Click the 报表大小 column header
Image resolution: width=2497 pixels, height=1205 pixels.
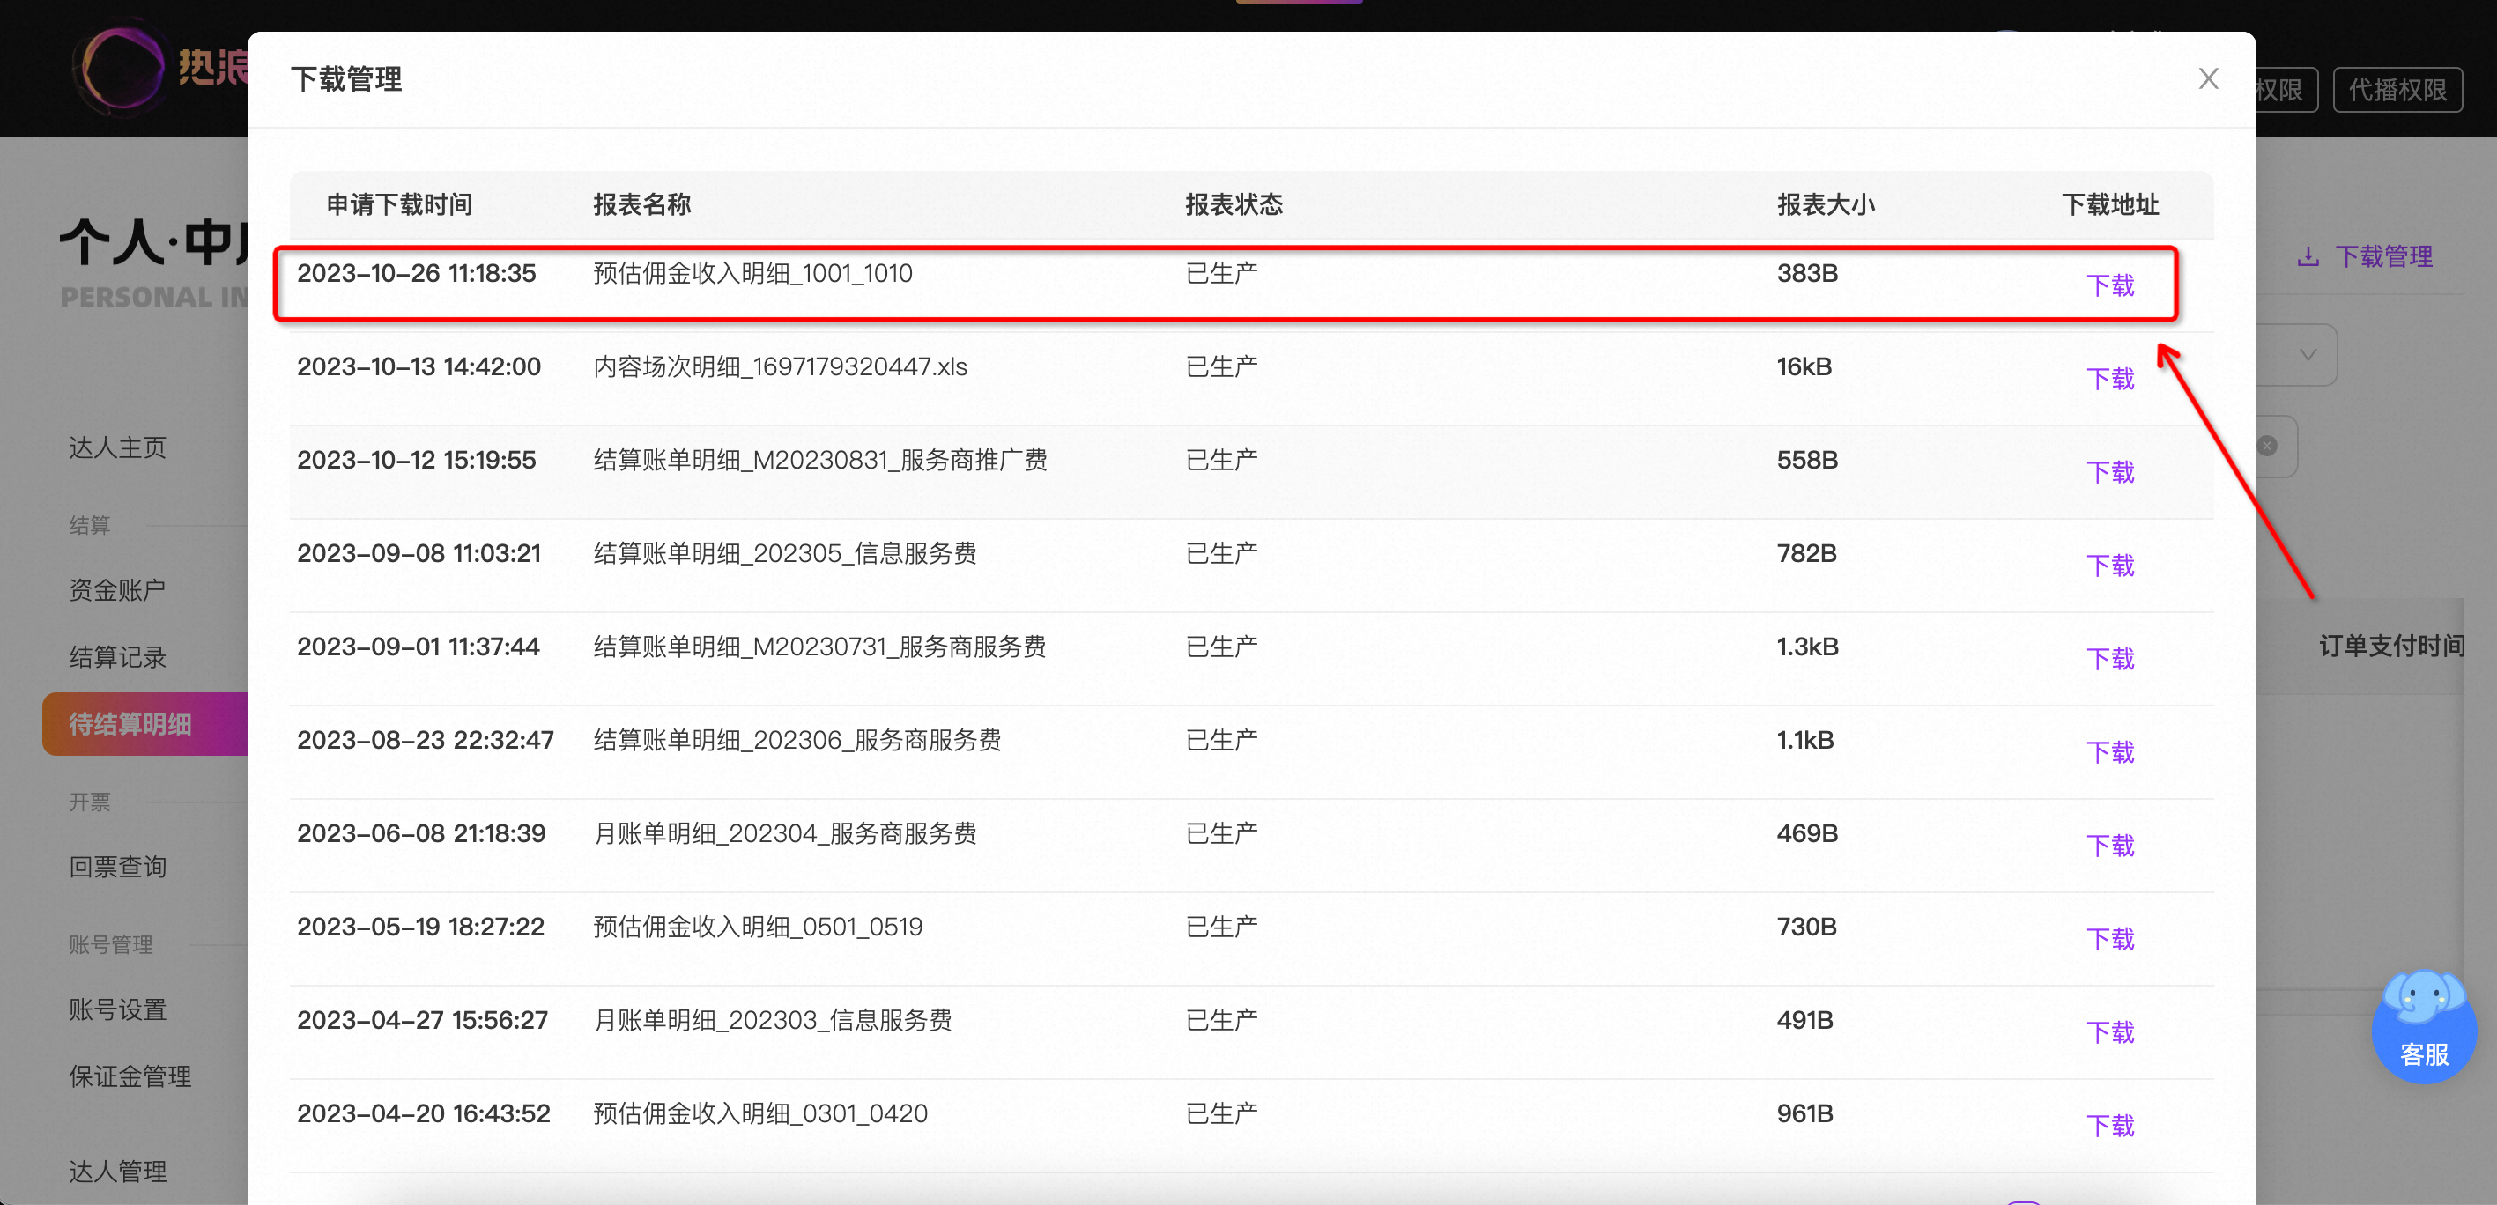click(x=1826, y=204)
